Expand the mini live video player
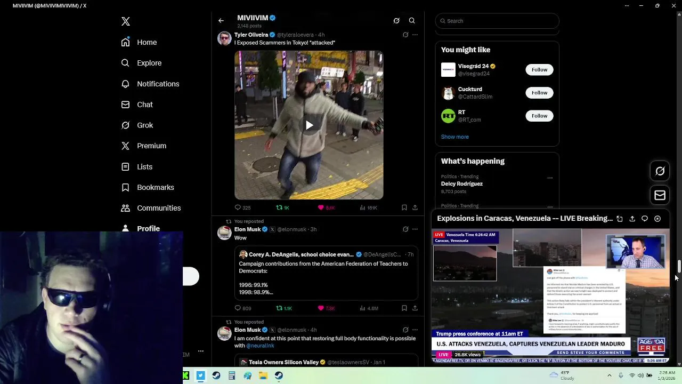The height and width of the screenshot is (384, 682). point(620,219)
